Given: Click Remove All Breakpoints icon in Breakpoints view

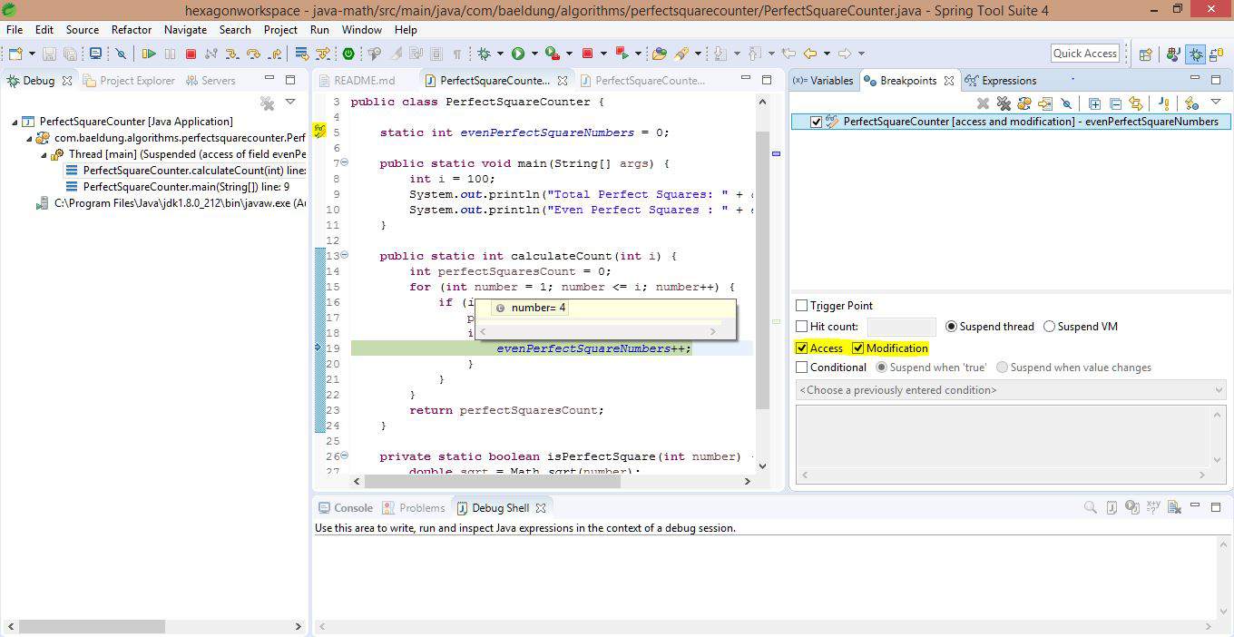Looking at the screenshot, I should [1004, 103].
